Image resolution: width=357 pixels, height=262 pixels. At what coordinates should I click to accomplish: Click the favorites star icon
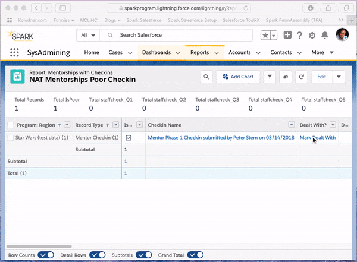(x=265, y=35)
